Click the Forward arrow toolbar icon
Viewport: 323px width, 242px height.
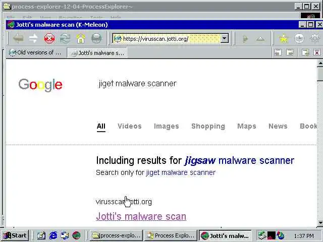click(33, 38)
